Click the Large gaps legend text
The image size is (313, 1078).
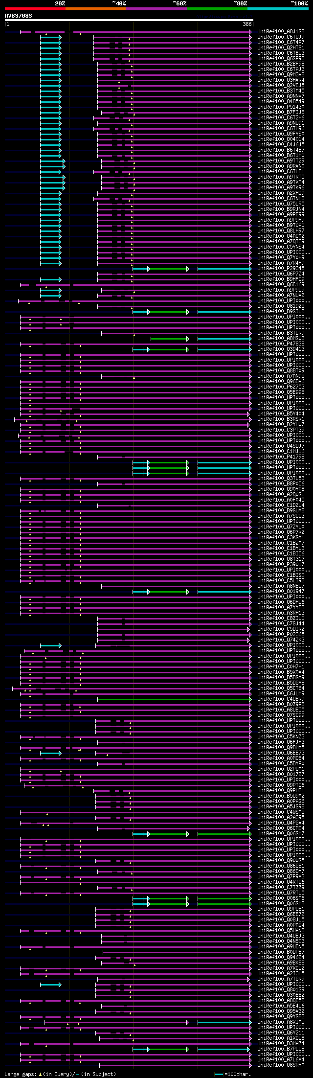pyautogui.click(x=60, y=1074)
